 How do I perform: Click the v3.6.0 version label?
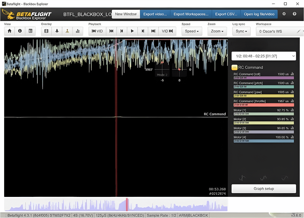296,215
